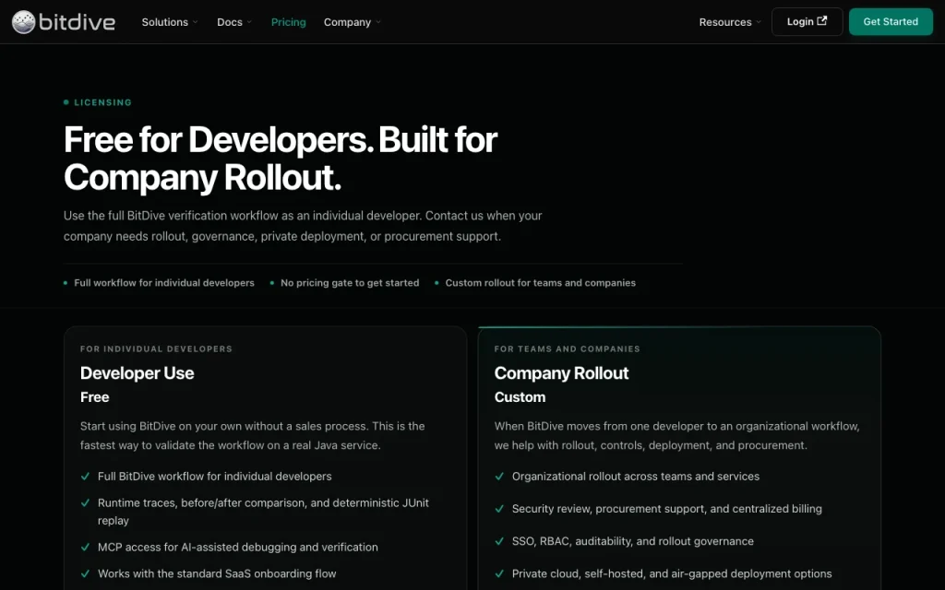The image size is (945, 590).
Task: Click the 'Company Rollout' card title
Action: pyautogui.click(x=561, y=373)
